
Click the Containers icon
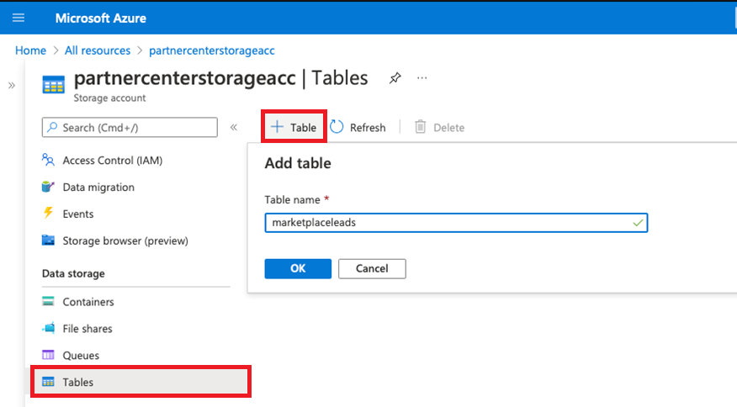pos(48,301)
